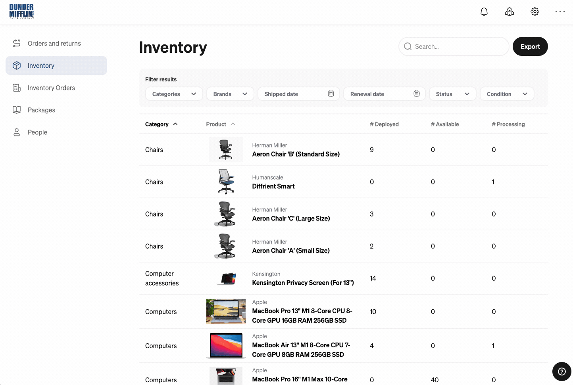The height and width of the screenshot is (385, 573).
Task: Expand the Categories filter dropdown
Action: tap(174, 94)
